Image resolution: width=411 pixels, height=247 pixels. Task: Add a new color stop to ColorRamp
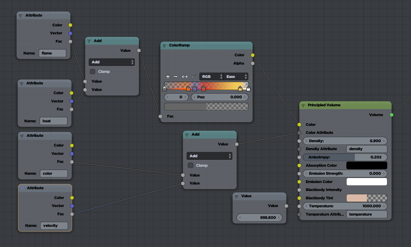[x=168, y=76]
